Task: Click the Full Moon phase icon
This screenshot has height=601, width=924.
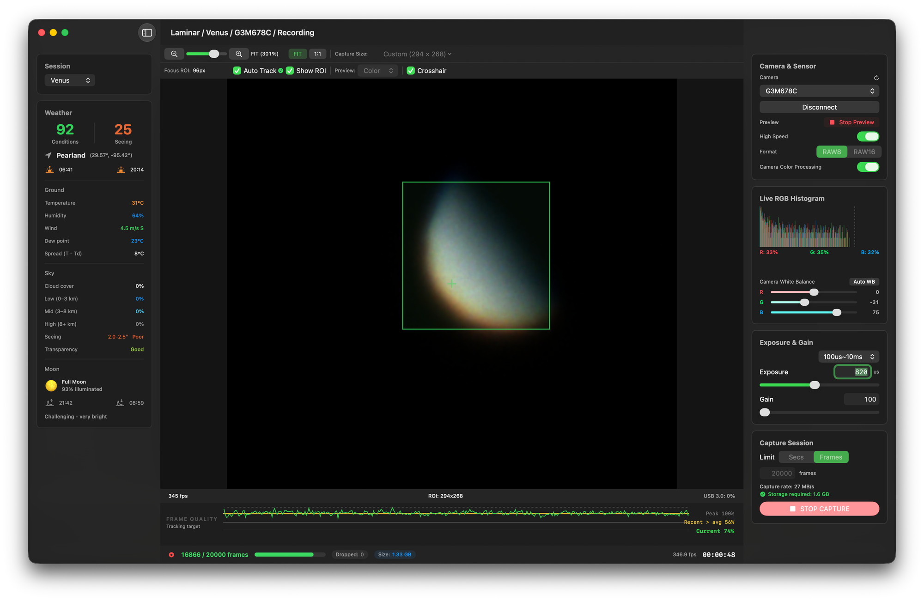Action: pos(51,385)
